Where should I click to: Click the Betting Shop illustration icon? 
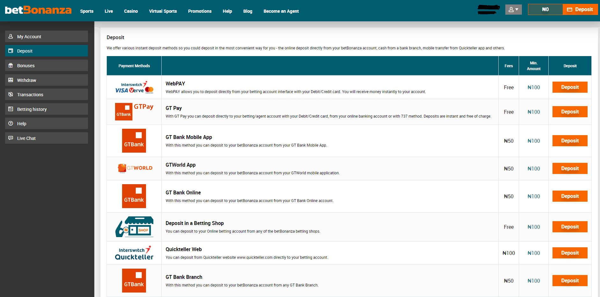pyautogui.click(x=134, y=227)
